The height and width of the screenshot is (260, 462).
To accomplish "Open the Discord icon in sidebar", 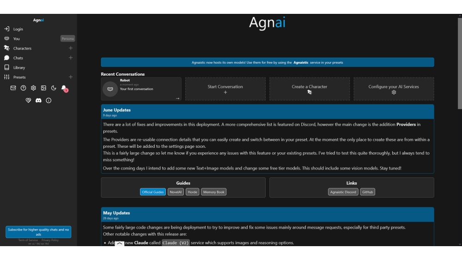I will coord(38,100).
